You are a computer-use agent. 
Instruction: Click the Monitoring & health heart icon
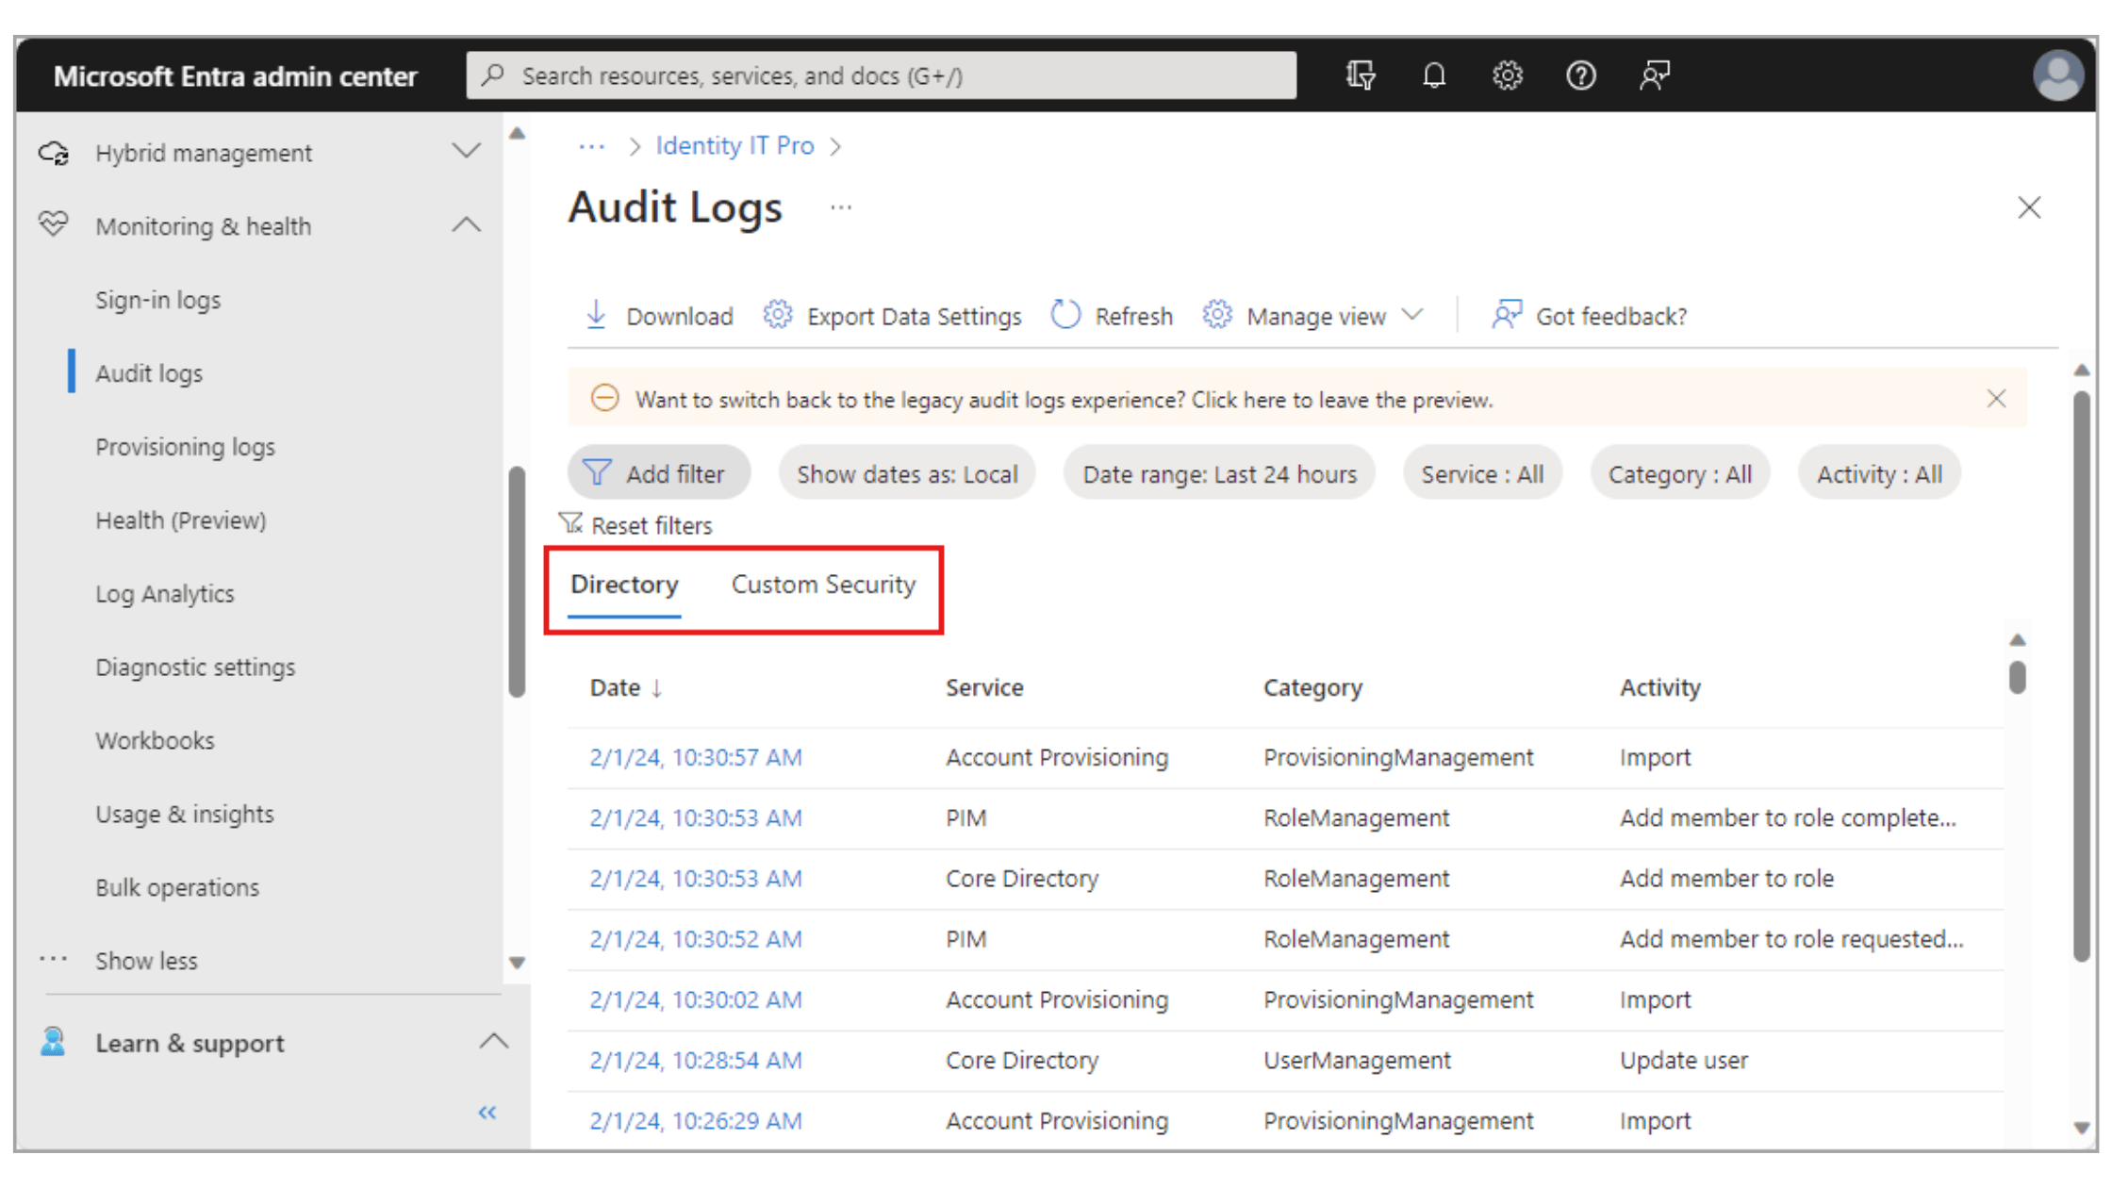coord(54,225)
